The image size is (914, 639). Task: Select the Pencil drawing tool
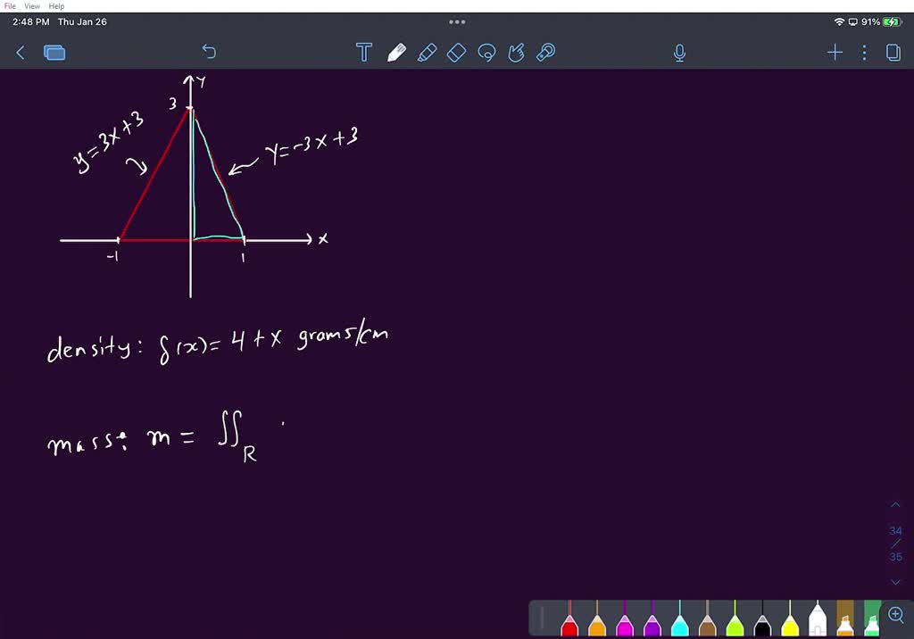[396, 52]
